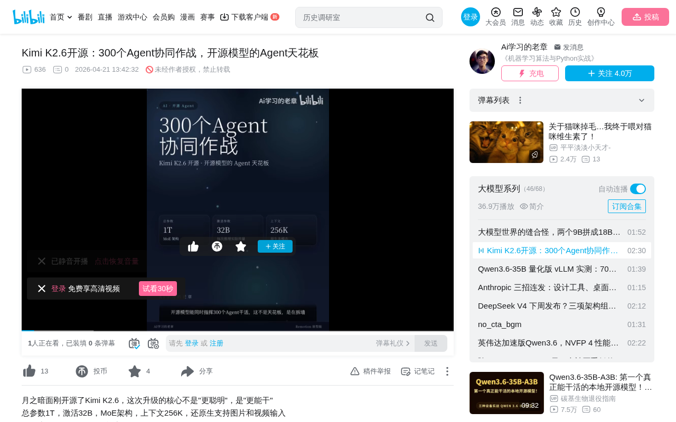Click the 发消息 envelope link
Image resolution: width=676 pixels, height=422 pixels.
(569, 47)
